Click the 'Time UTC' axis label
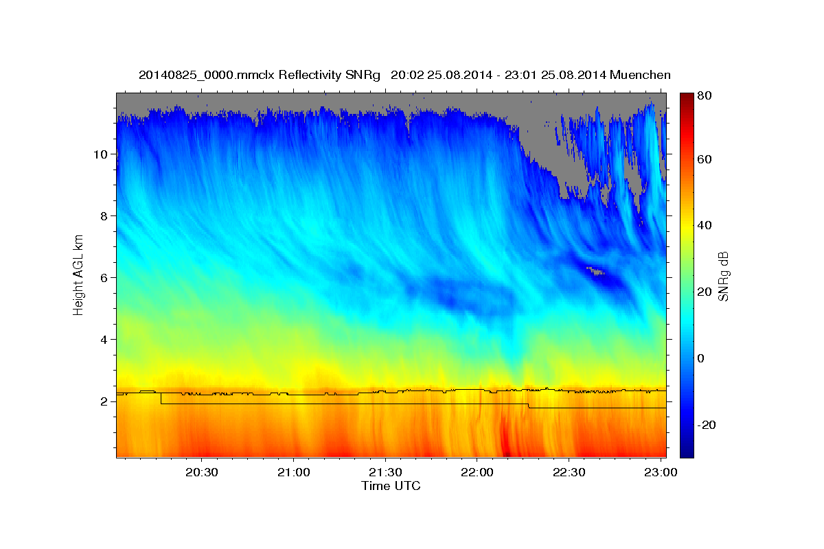824x549 pixels. point(391,486)
